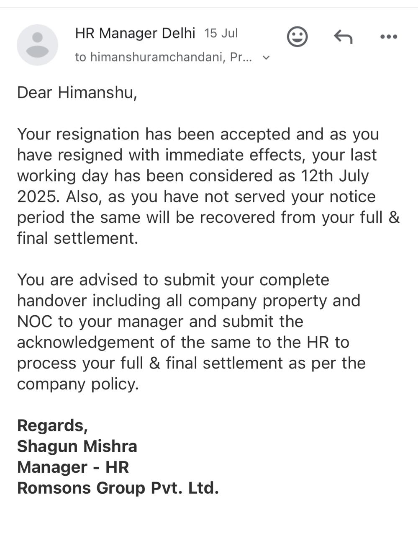Click the words immediate effects
Viewport: 418px width, 536px height.
pyautogui.click(x=231, y=155)
